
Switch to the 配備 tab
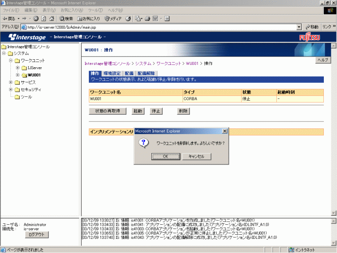[x=129, y=73]
